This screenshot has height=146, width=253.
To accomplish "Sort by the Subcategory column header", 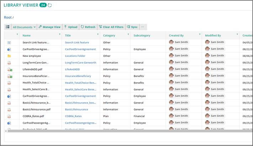I will pyautogui.click(x=142, y=35).
